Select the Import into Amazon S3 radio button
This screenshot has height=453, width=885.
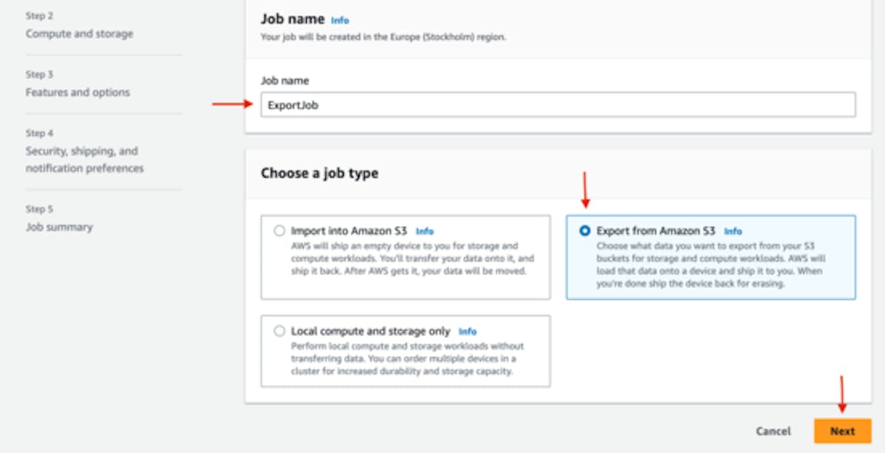pos(280,231)
